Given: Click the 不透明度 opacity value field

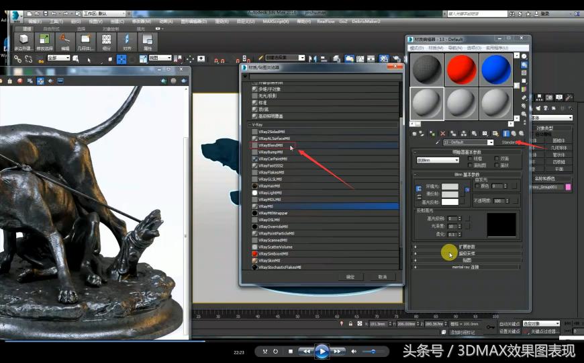Looking at the screenshot, I should [x=498, y=201].
